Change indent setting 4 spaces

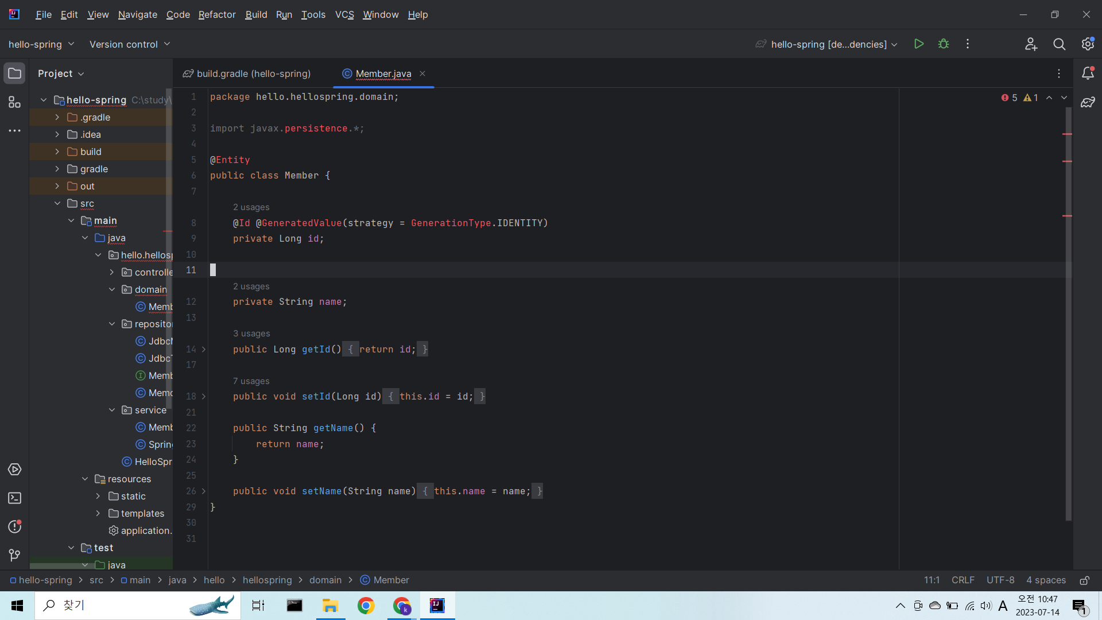[x=1046, y=580]
